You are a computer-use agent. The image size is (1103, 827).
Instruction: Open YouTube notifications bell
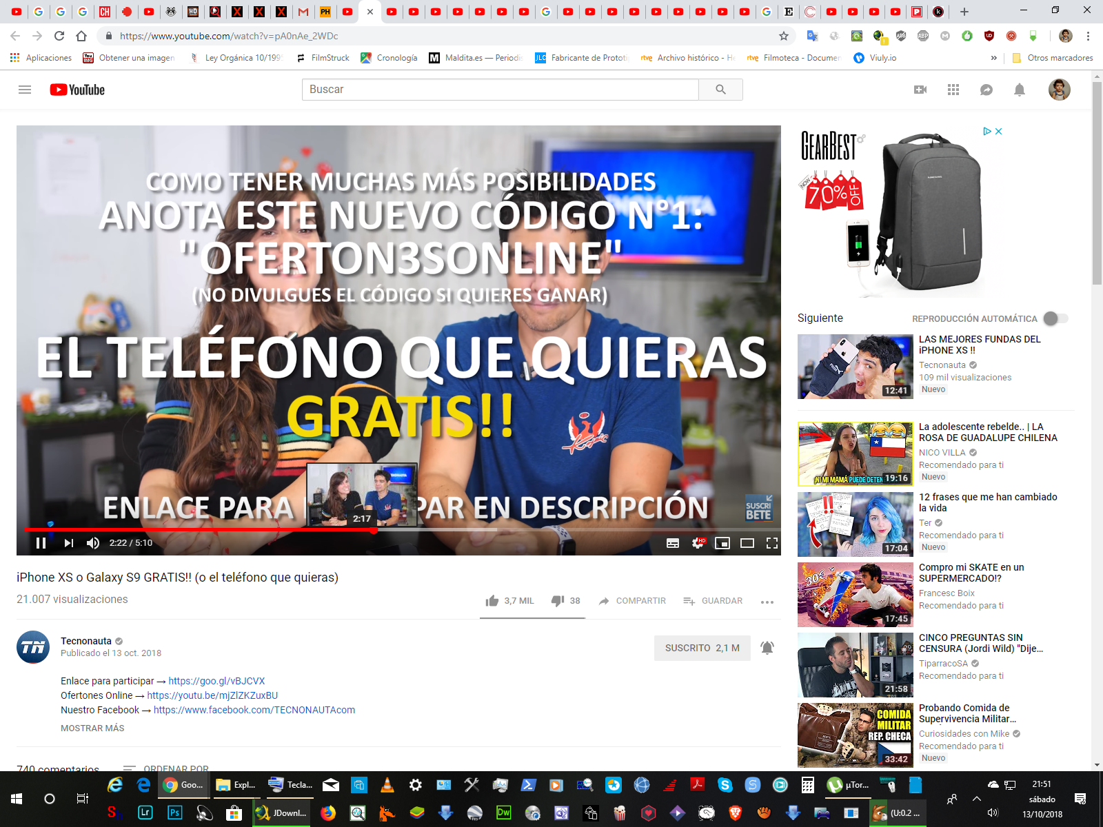pos(1020,90)
